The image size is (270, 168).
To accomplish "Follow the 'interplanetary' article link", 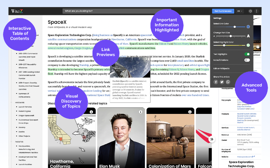I will 176,65.
